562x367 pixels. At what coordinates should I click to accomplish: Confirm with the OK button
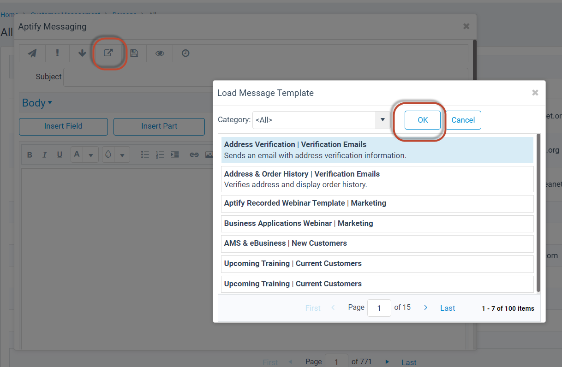[x=423, y=120]
